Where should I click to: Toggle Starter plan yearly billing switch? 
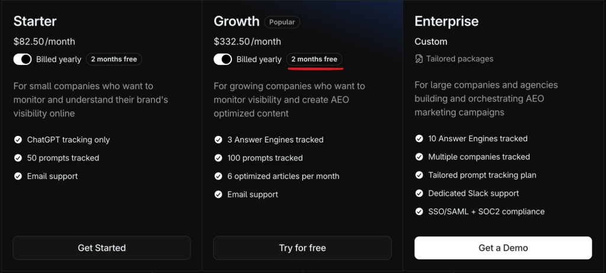pyautogui.click(x=22, y=59)
